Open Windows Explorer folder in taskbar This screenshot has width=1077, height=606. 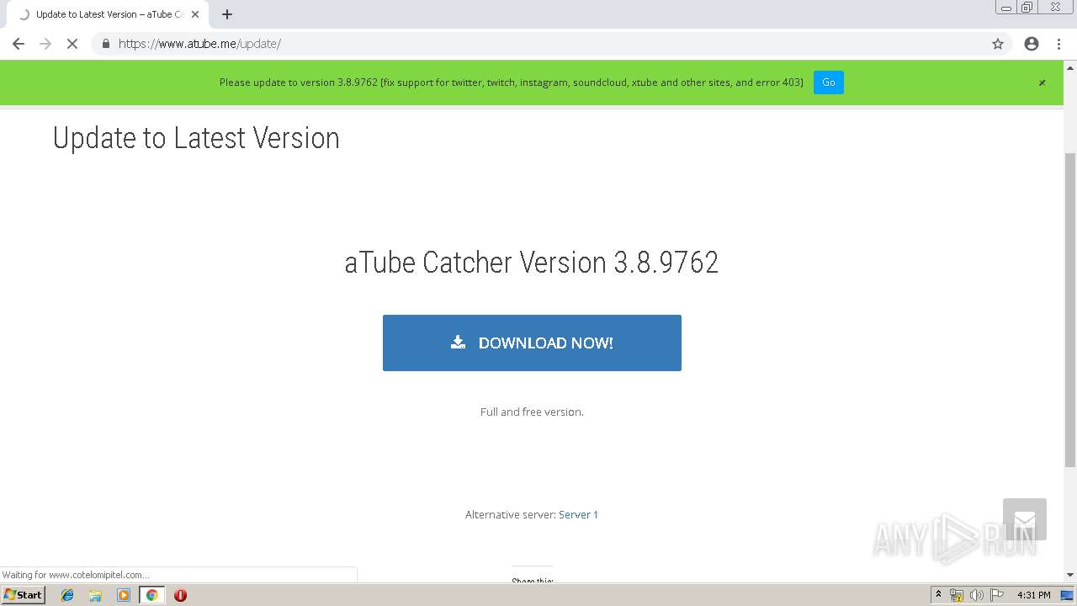[95, 595]
